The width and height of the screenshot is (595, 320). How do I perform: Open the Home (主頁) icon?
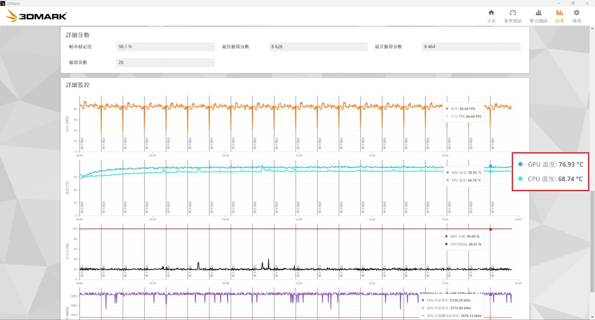[491, 13]
